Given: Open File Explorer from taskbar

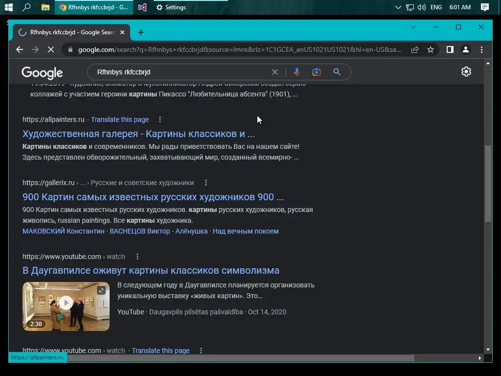Looking at the screenshot, I should click(46, 7).
